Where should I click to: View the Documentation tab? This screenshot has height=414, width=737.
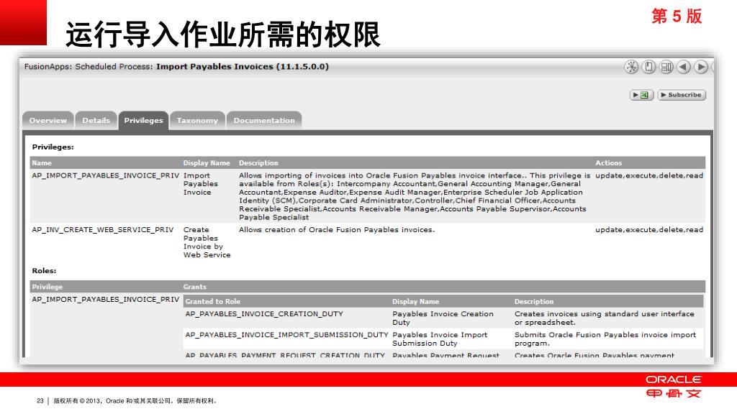pyautogui.click(x=264, y=121)
